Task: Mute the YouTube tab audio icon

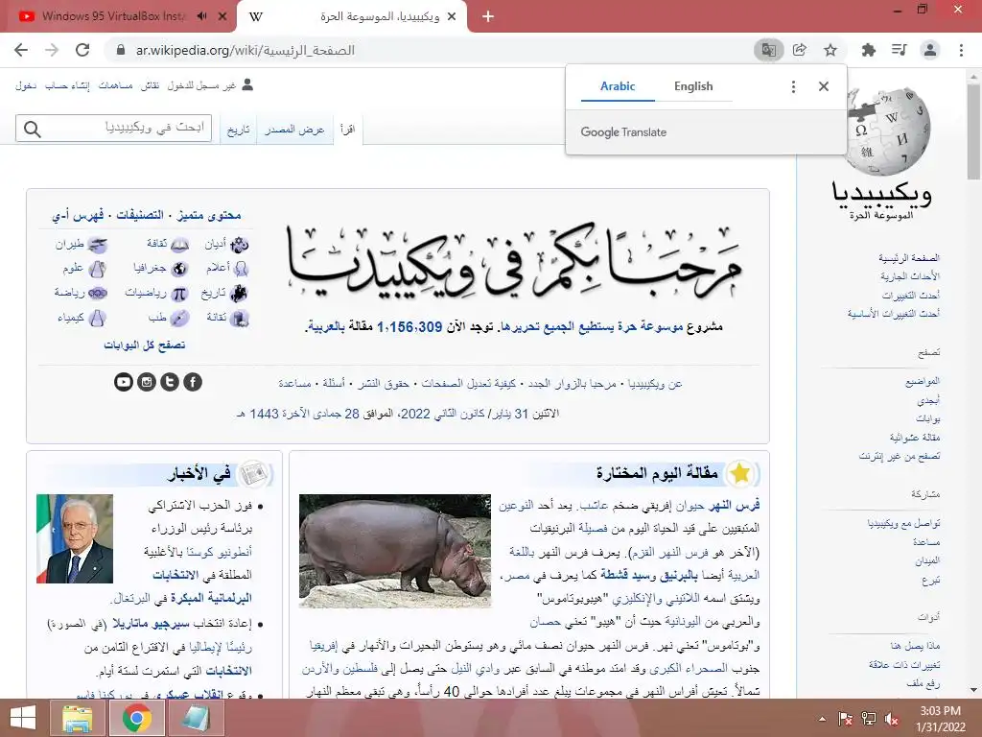Action: (x=201, y=16)
